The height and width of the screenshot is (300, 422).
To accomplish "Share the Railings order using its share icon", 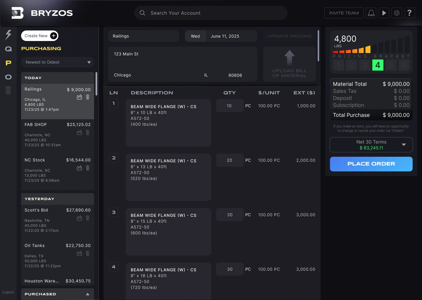I will 79,97.
